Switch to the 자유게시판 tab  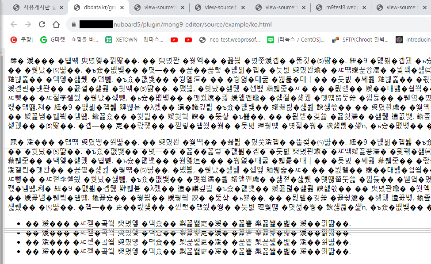coord(39,8)
